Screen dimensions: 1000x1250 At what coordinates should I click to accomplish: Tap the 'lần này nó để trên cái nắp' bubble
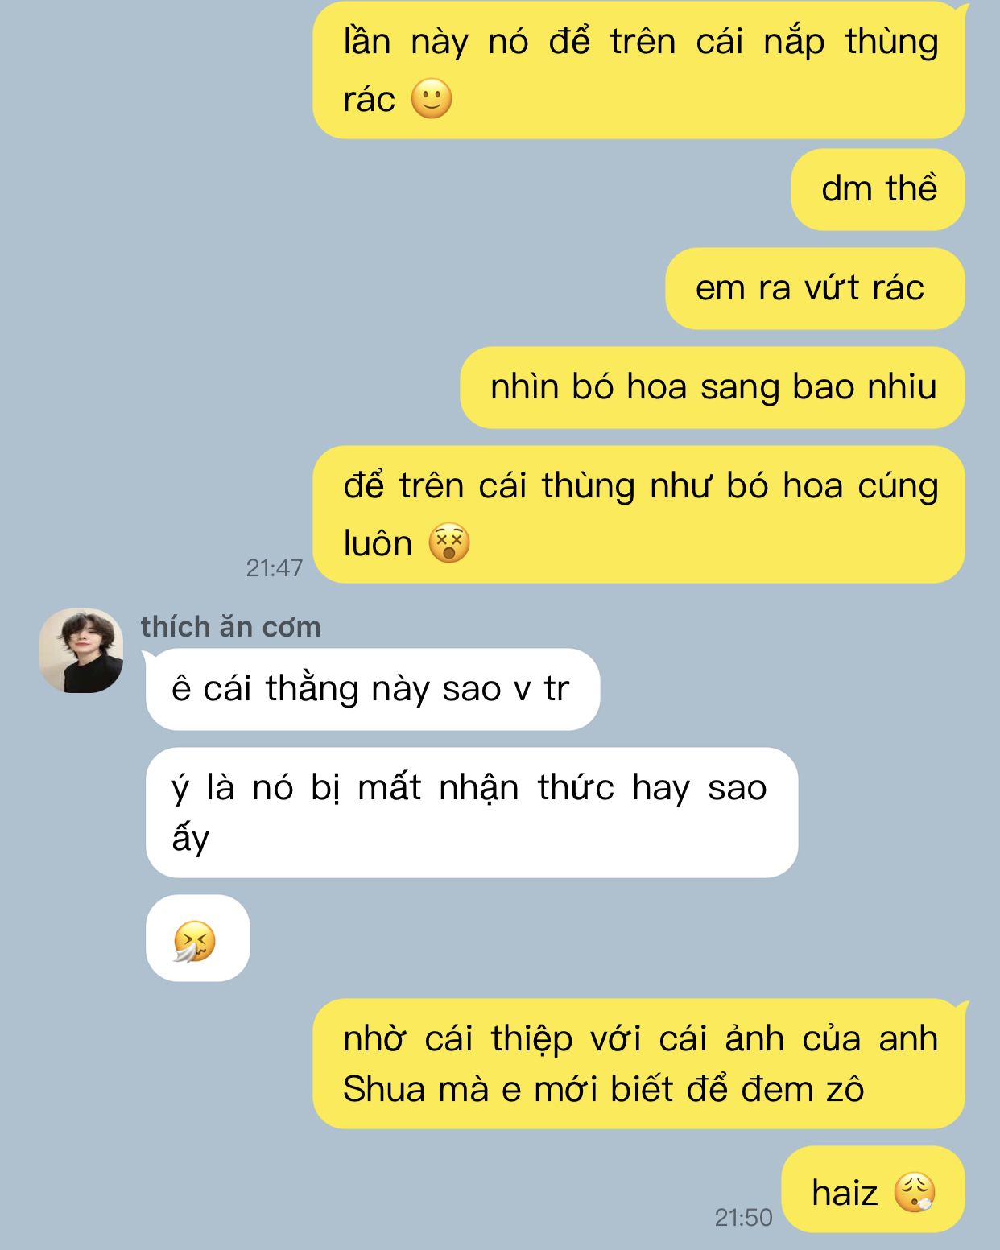click(638, 70)
